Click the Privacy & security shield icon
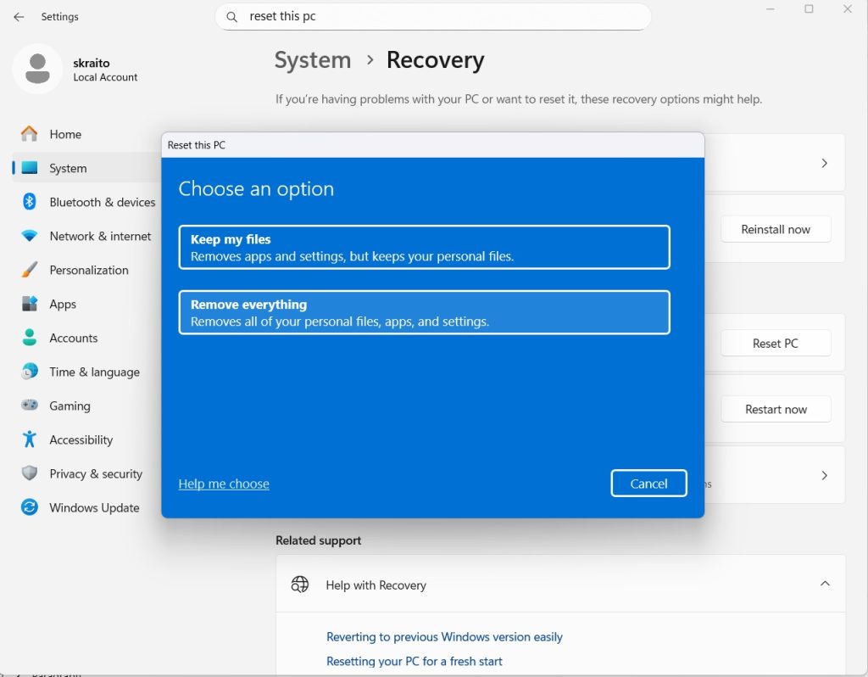 pyautogui.click(x=30, y=473)
